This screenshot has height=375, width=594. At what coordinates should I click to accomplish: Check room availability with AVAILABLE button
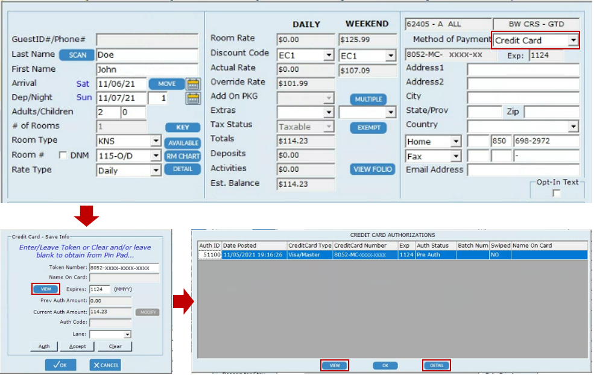point(183,143)
